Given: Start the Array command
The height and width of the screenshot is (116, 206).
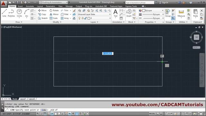Looking at the screenshot, I should (65, 18).
